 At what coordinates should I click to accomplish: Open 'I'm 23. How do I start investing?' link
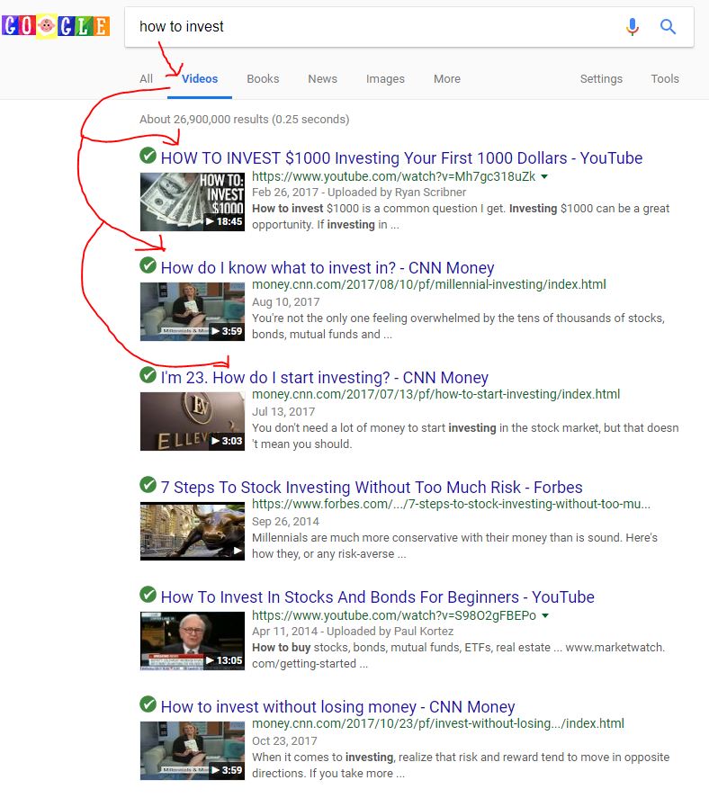(325, 378)
